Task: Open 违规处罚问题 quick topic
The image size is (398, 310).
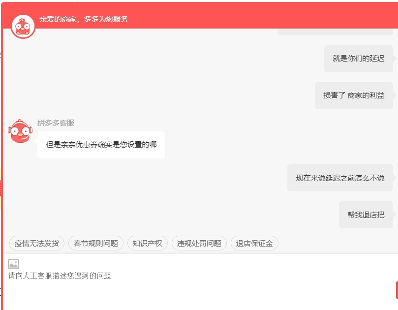Action: (199, 243)
